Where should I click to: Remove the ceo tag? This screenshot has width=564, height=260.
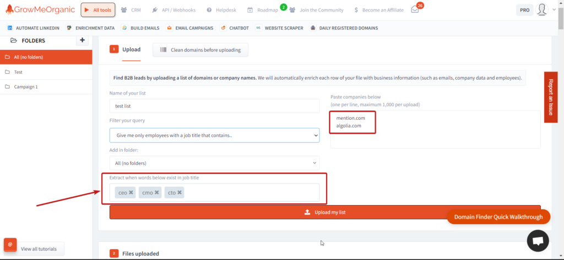[x=131, y=192]
